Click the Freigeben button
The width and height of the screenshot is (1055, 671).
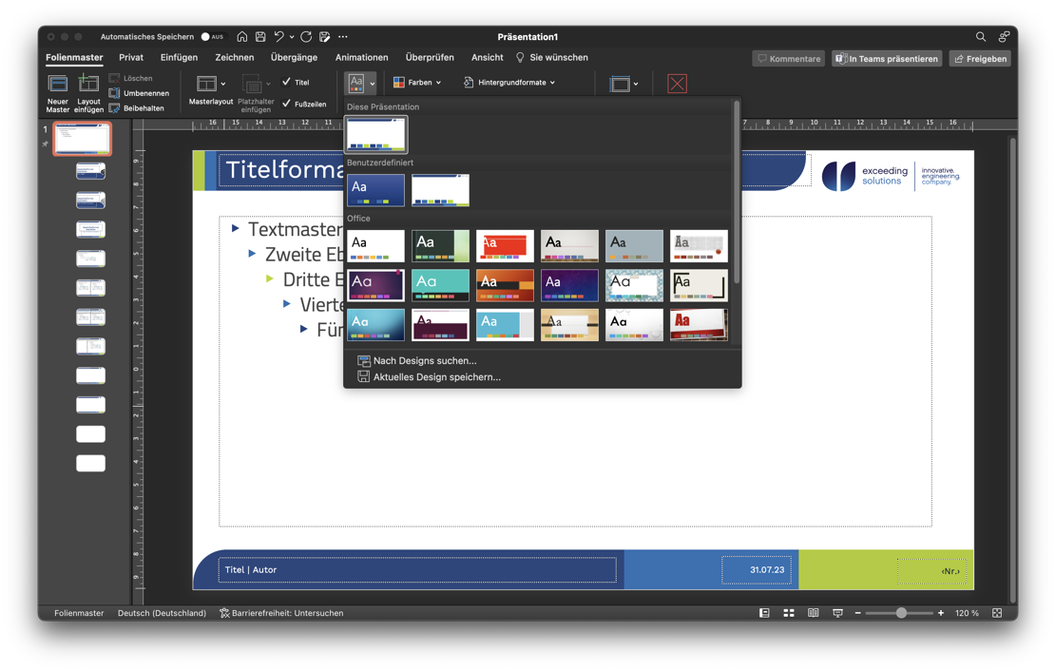(x=979, y=59)
